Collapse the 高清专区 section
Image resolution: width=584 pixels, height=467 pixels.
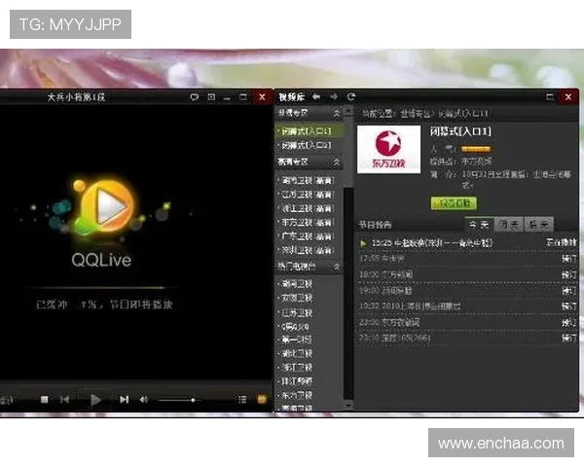337,162
